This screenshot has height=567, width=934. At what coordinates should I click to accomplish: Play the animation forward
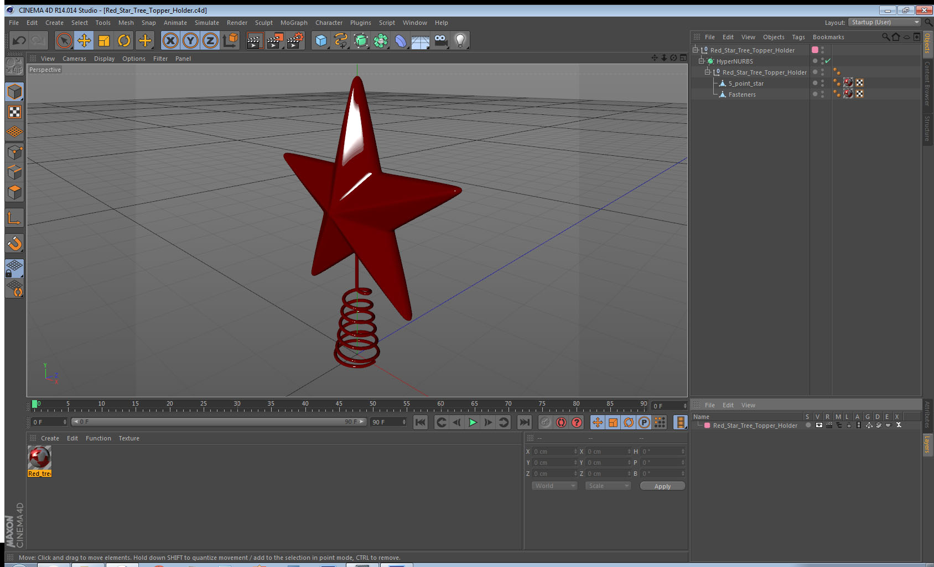click(473, 422)
